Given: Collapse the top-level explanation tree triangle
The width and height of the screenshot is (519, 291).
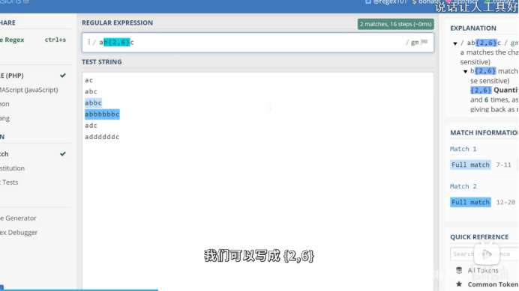Looking at the screenshot, I should [455, 43].
